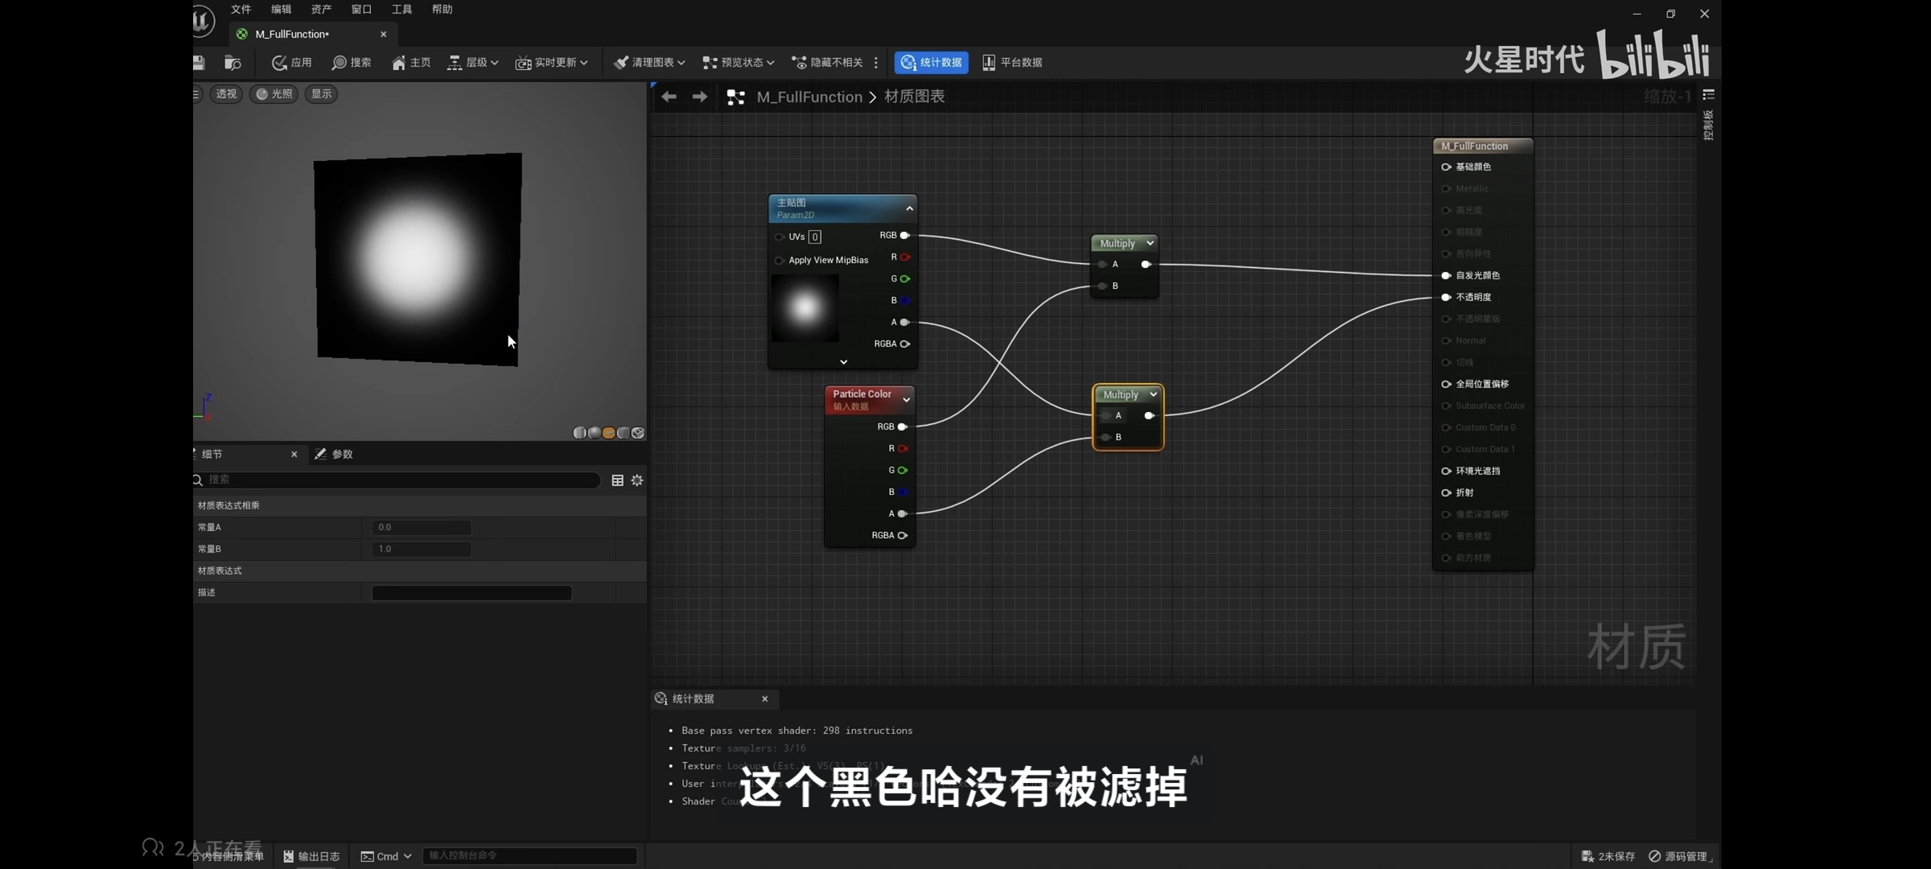Image resolution: width=1931 pixels, height=869 pixels.
Task: Click the browse-to-asset folder icon
Action: [233, 63]
